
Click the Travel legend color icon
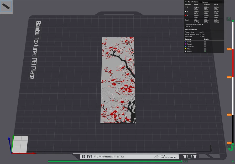pyautogui.click(x=185, y=42)
